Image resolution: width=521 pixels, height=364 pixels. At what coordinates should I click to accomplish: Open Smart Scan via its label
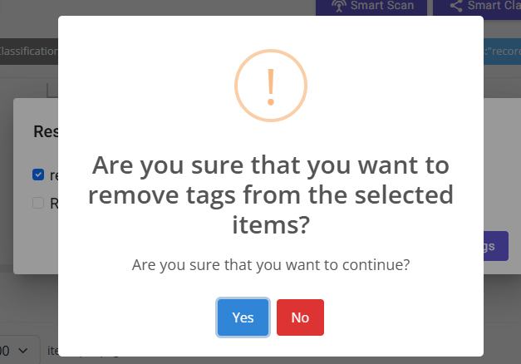(x=382, y=5)
